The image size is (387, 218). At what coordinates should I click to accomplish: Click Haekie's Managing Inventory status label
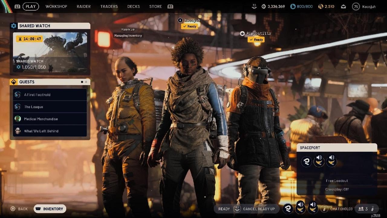tap(128, 35)
